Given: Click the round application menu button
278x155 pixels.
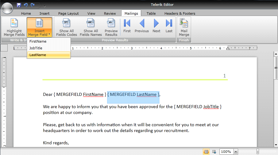Looking at the screenshot, I should tap(7, 8).
